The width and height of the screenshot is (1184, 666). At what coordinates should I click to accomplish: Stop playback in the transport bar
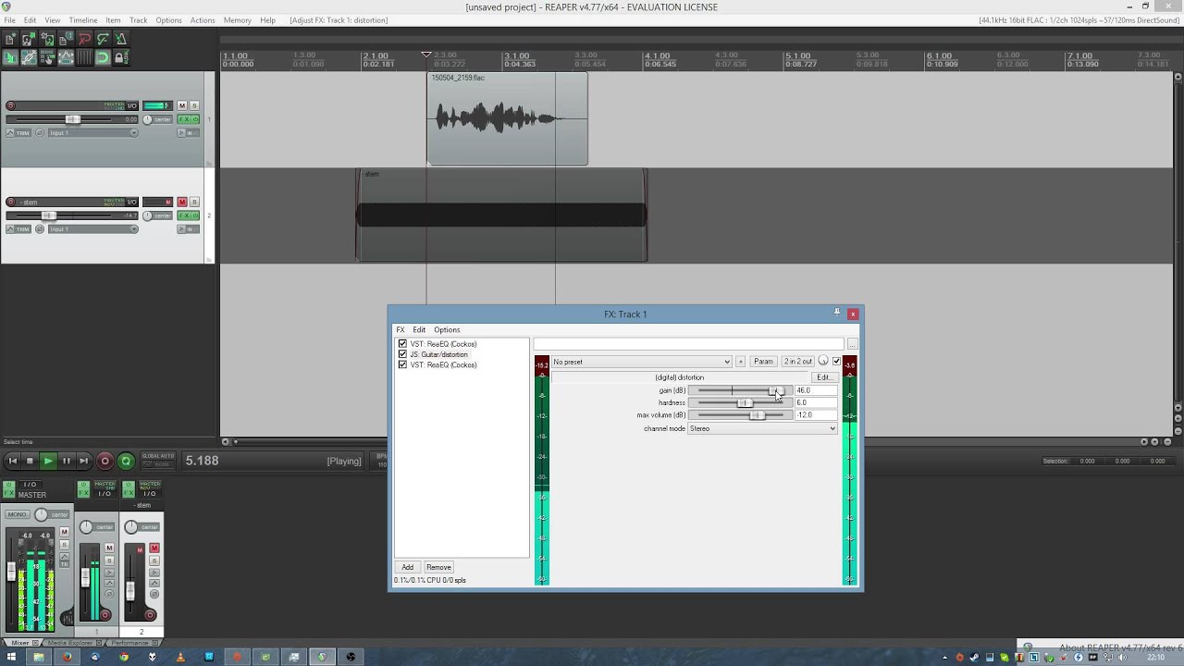coord(30,461)
